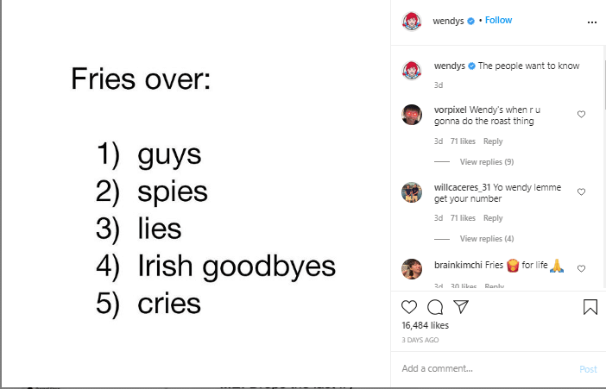Like vorpixel's comment with small heart
This screenshot has height=389, width=606.
click(x=581, y=114)
